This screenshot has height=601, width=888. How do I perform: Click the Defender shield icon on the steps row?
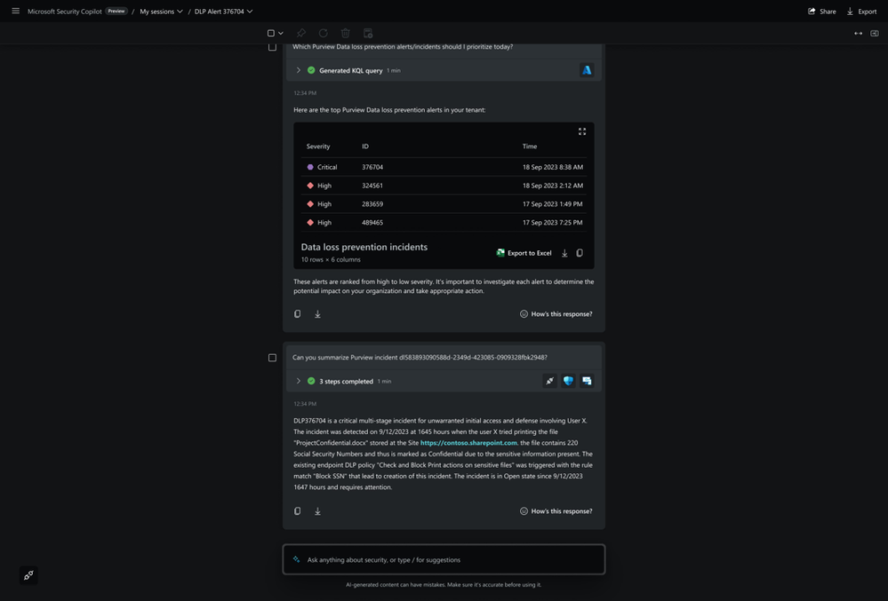568,381
